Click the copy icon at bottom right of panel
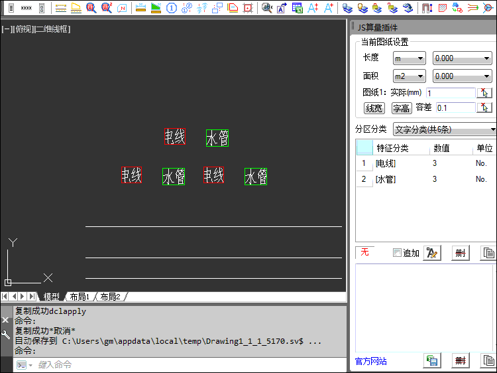Screen dimensions: 497x373 point(488,361)
